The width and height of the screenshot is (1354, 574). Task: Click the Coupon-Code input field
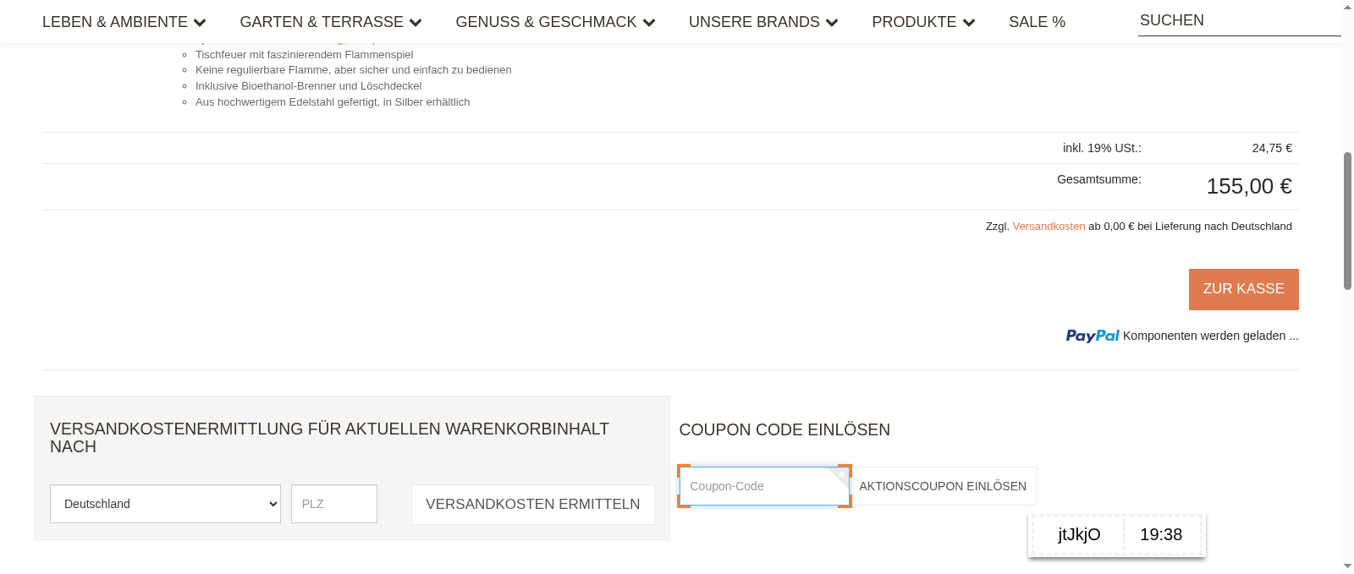click(x=762, y=486)
